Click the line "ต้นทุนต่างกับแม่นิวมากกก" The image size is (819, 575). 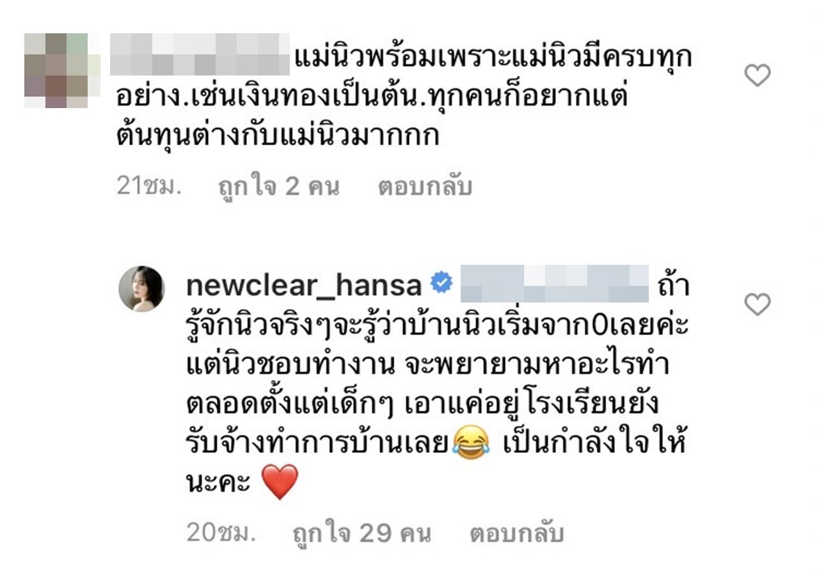click(x=278, y=137)
